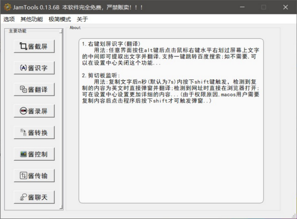Open the 选项 menu

click(9, 19)
